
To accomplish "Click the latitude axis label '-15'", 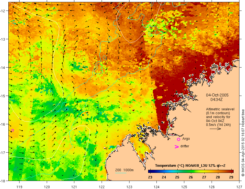I will pyautogui.click(x=3, y=96).
